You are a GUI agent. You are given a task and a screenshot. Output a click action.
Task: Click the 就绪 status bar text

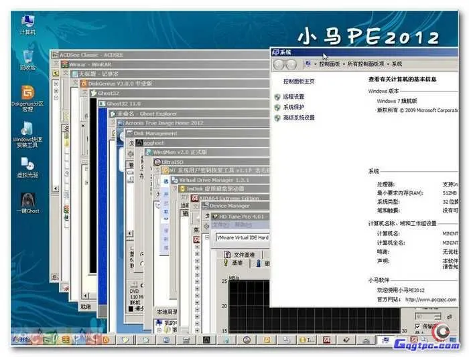tap(86, 307)
